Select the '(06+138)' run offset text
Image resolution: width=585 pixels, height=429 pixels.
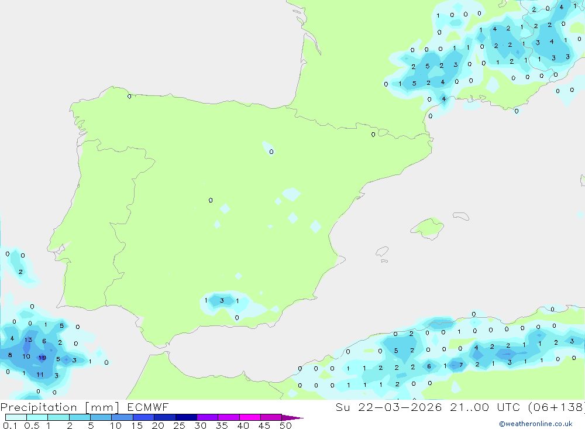point(556,407)
